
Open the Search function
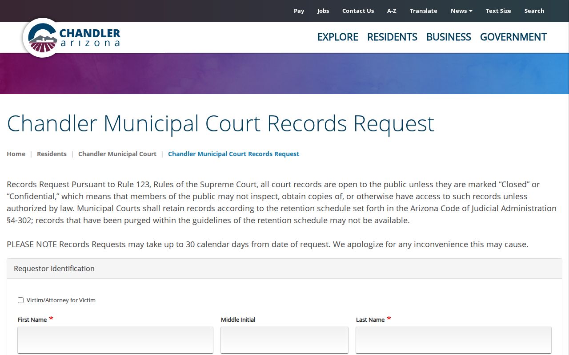coord(534,11)
